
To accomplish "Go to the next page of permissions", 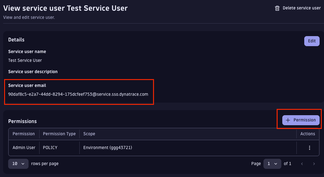I will (x=314, y=164).
